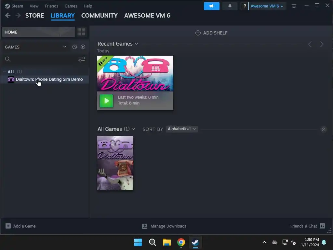The height and width of the screenshot is (250, 333).
Task: Open the Games menu
Action: point(71,6)
